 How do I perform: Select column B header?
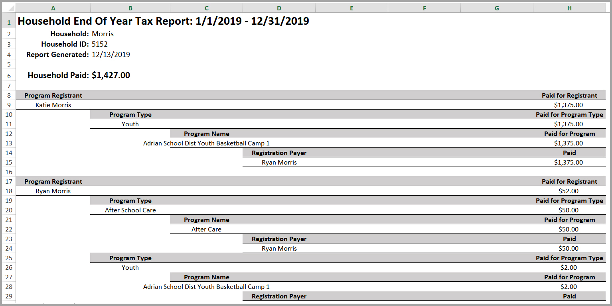pyautogui.click(x=130, y=8)
